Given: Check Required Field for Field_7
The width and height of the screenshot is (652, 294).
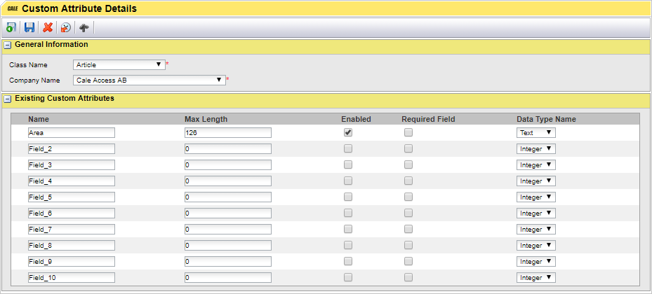Looking at the screenshot, I should pos(408,229).
